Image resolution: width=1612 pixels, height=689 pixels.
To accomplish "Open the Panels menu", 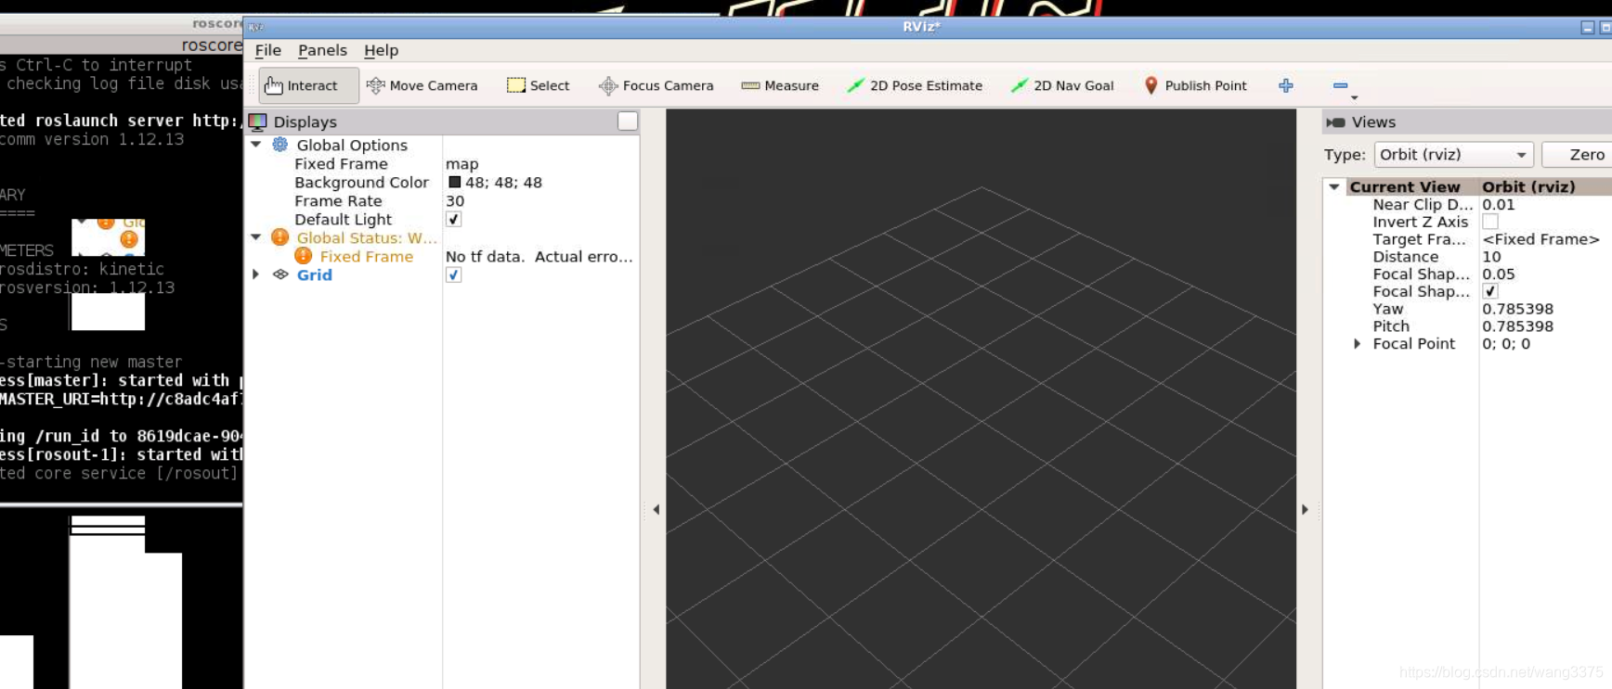I will coord(322,50).
